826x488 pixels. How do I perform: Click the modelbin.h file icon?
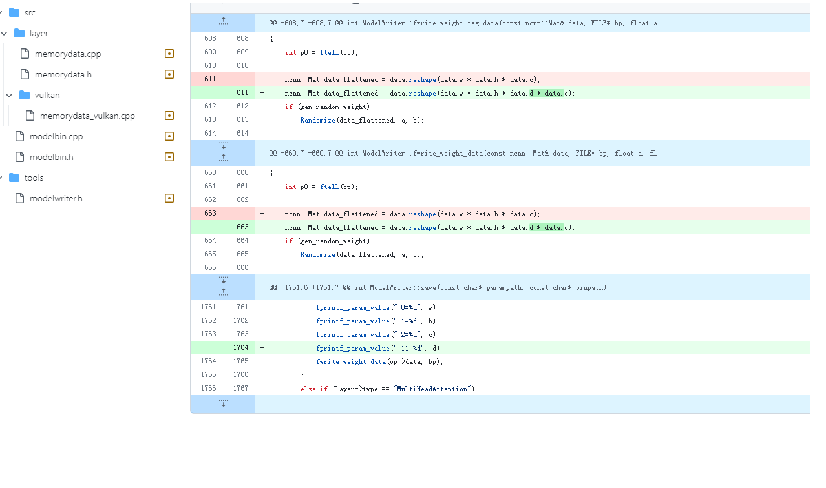(19, 157)
